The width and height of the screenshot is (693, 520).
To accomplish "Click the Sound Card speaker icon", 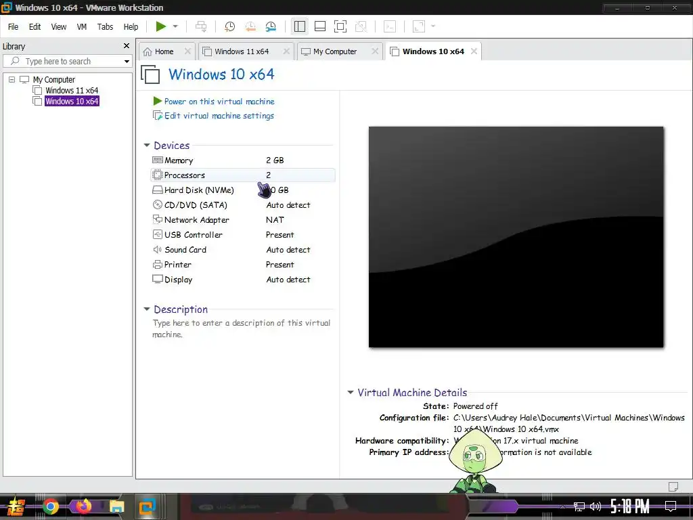I will [x=157, y=249].
